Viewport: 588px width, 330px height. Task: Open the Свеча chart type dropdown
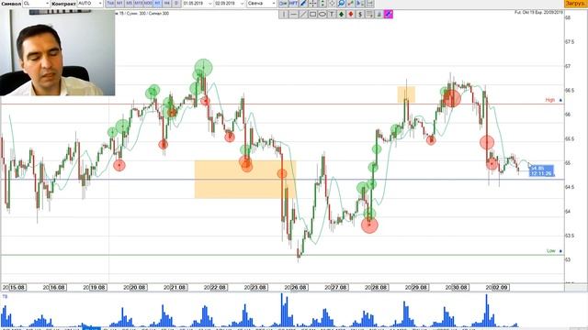(x=261, y=4)
